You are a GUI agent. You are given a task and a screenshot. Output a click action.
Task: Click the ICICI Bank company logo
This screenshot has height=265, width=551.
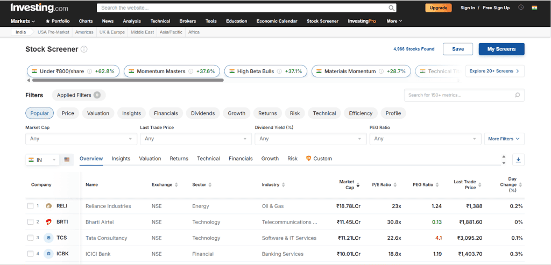(48, 254)
